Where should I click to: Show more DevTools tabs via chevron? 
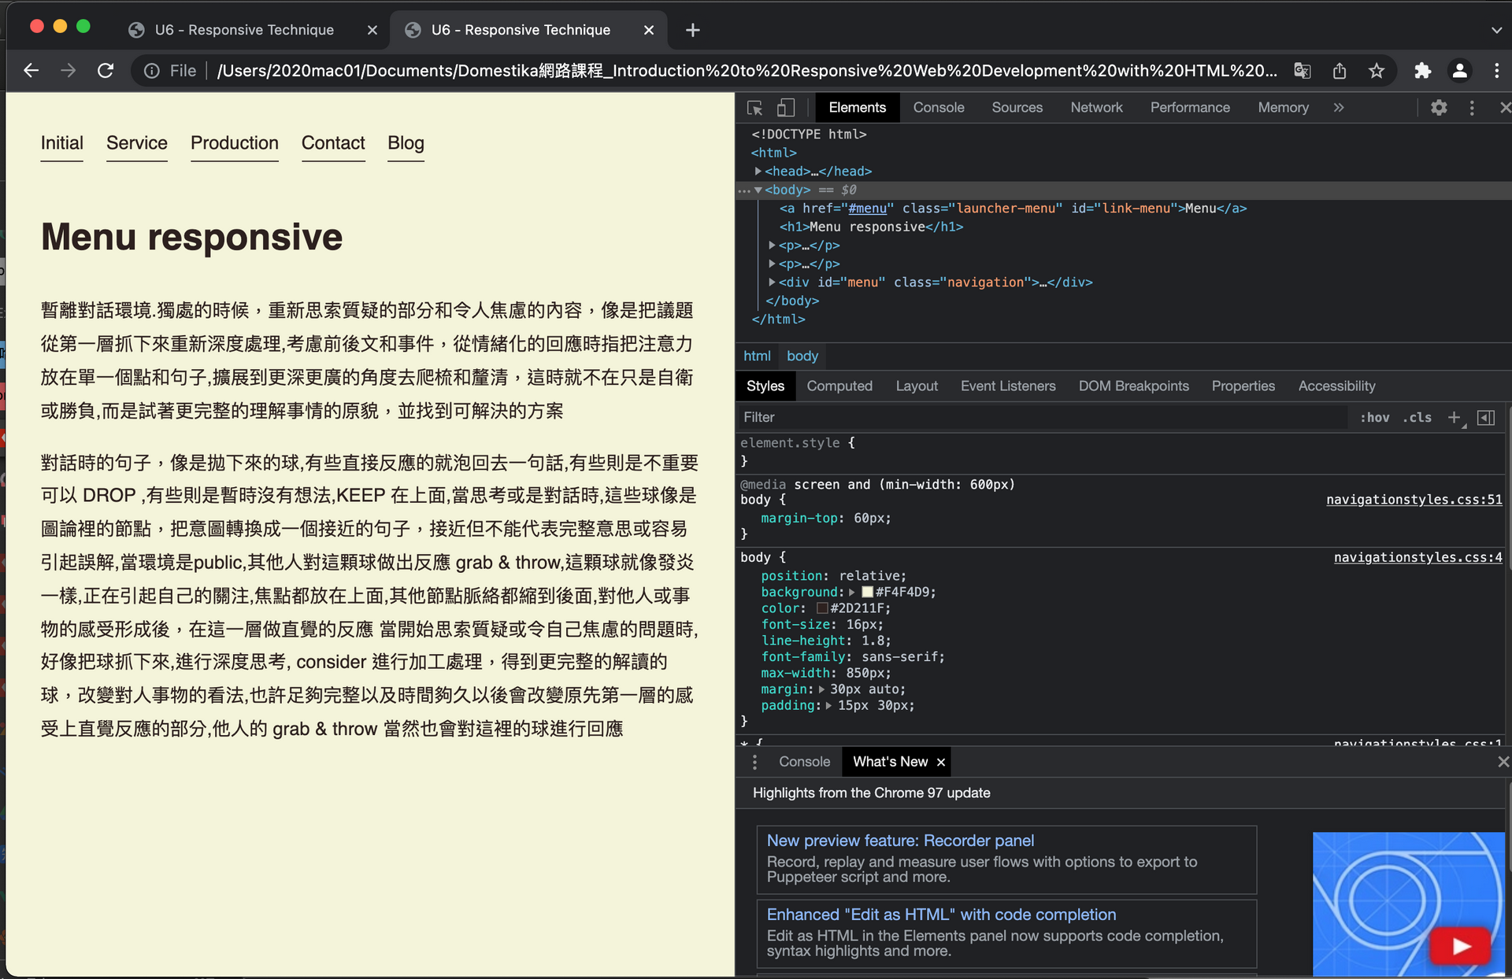click(x=1339, y=108)
